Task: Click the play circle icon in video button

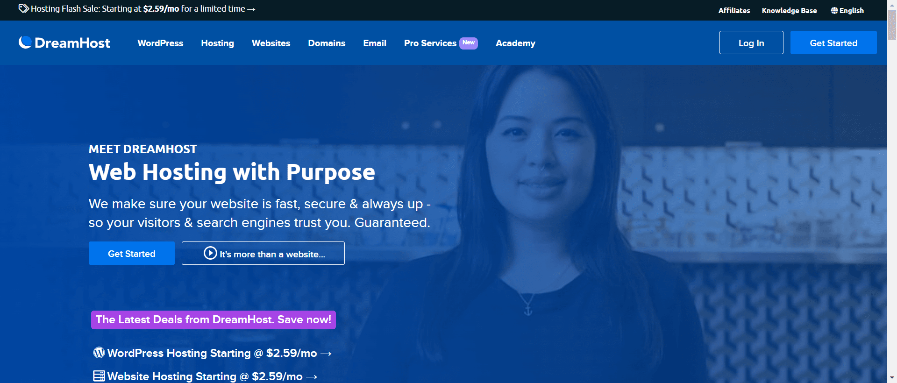Action: (x=210, y=253)
